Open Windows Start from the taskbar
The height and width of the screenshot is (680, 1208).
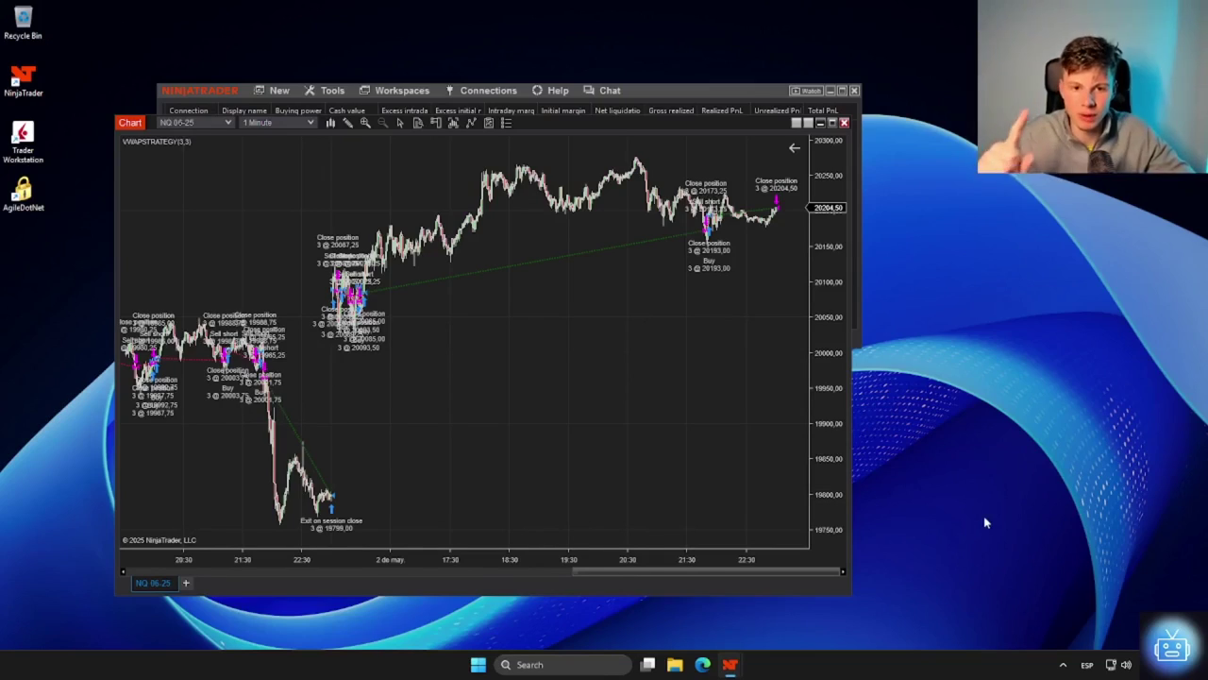point(478,665)
